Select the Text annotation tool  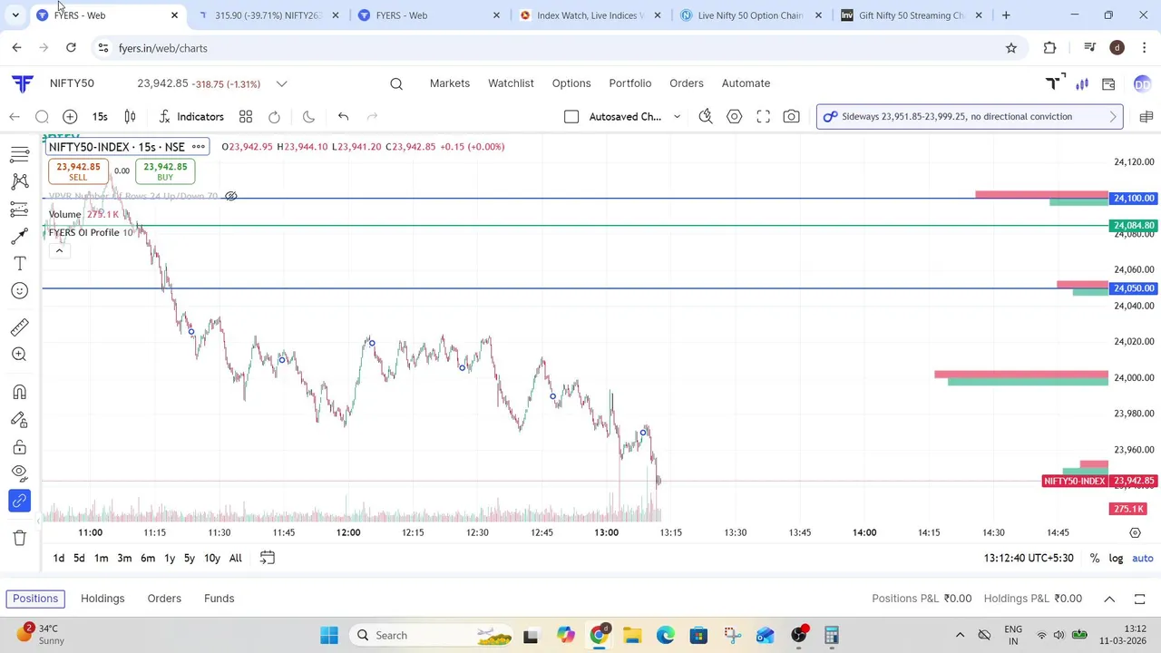(x=19, y=264)
